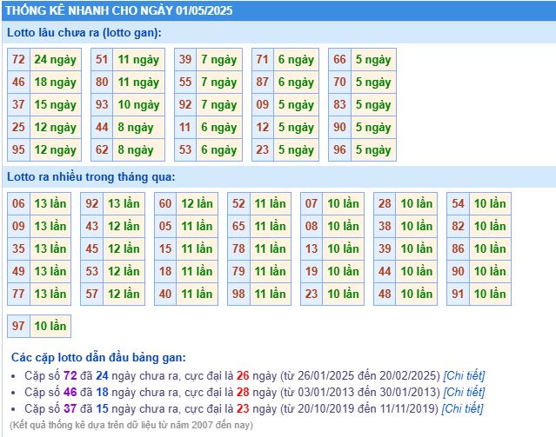Select lotto number 48 in frequency table

[x=385, y=294]
